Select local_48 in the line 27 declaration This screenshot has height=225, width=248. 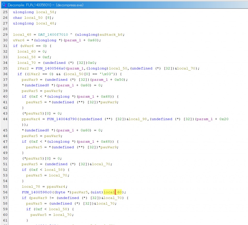pyautogui.click(x=45, y=23)
